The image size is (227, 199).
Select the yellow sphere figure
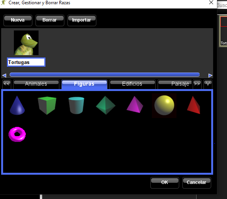click(x=164, y=105)
